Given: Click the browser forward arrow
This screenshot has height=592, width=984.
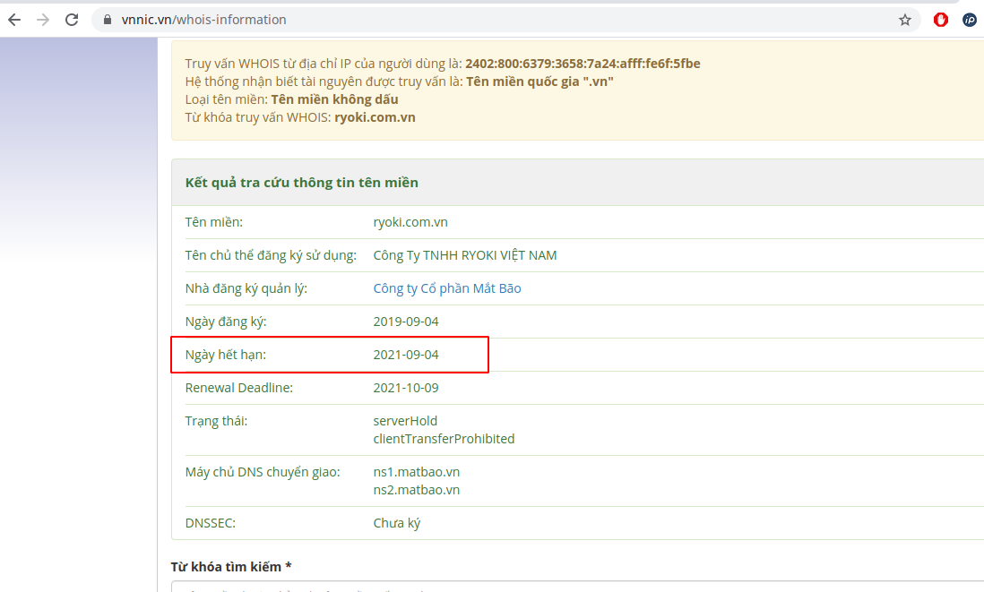Looking at the screenshot, I should 43,20.
